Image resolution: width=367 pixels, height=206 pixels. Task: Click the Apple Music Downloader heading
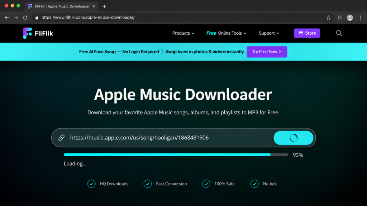[x=183, y=94]
